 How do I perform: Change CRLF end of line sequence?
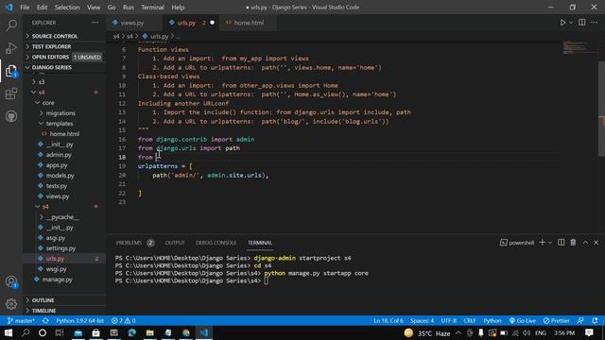(470, 321)
